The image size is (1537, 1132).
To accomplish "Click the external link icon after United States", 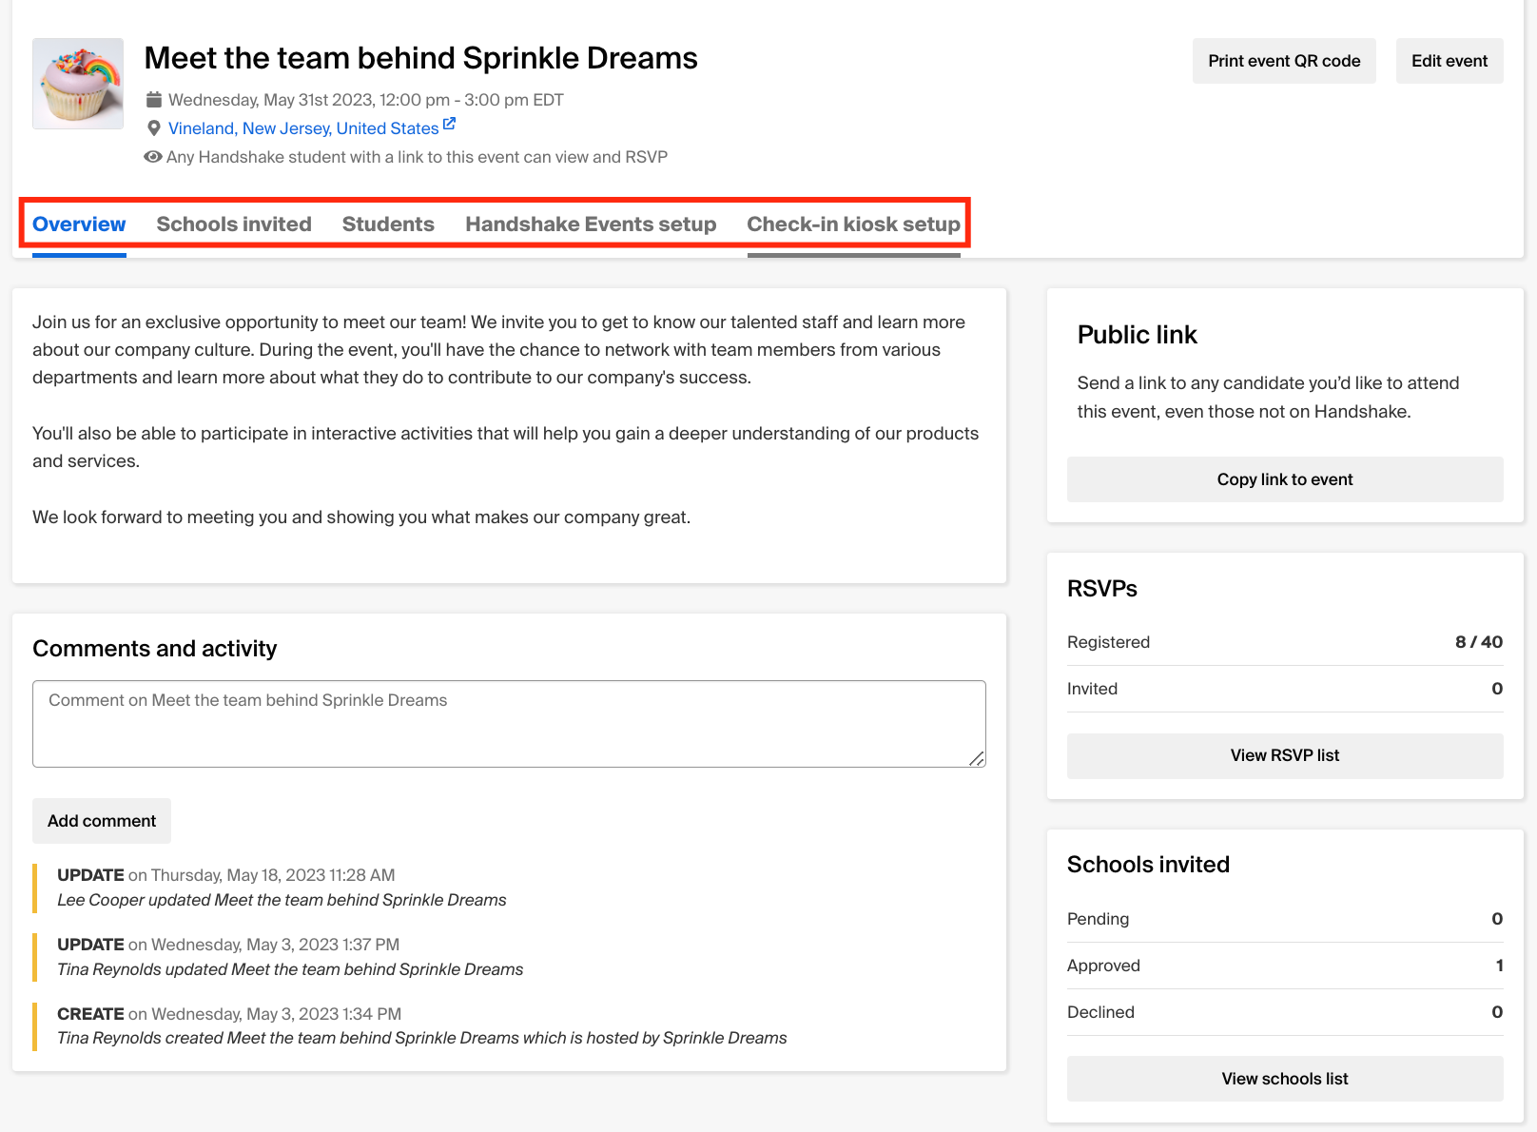I will pos(449,125).
